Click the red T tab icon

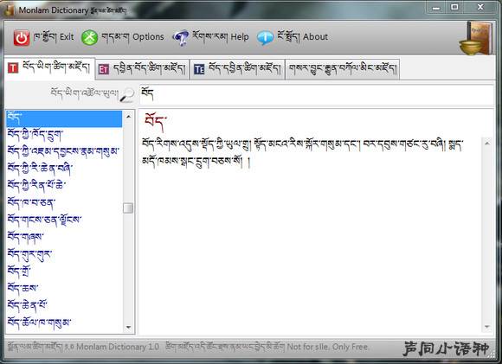click(13, 68)
